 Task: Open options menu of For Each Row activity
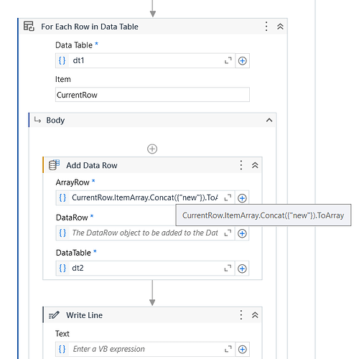tap(266, 27)
